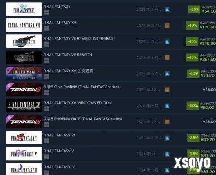Select the FINAL FANTASY XV Windows Edition thumbnail
The width and height of the screenshot is (216, 175).
24,105
